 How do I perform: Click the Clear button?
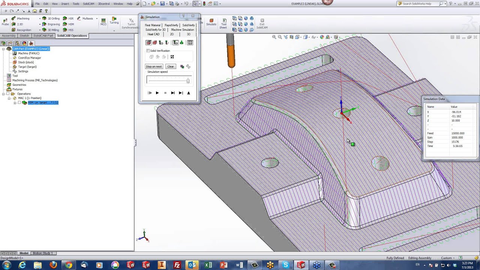point(171,66)
